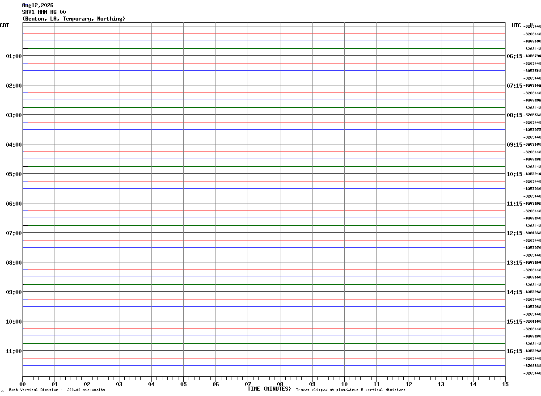Click the Benton, LA, Temporary, Northing subtitle
541x396 pixels.
coord(74,19)
